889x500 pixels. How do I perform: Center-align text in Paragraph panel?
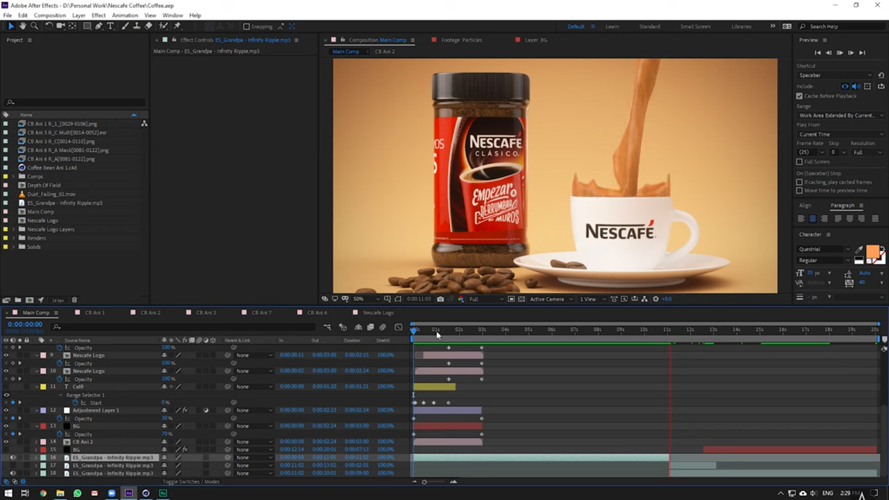pyautogui.click(x=813, y=218)
